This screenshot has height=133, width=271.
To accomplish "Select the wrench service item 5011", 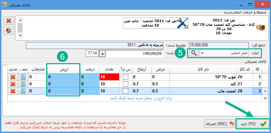I will (x=156, y=23).
